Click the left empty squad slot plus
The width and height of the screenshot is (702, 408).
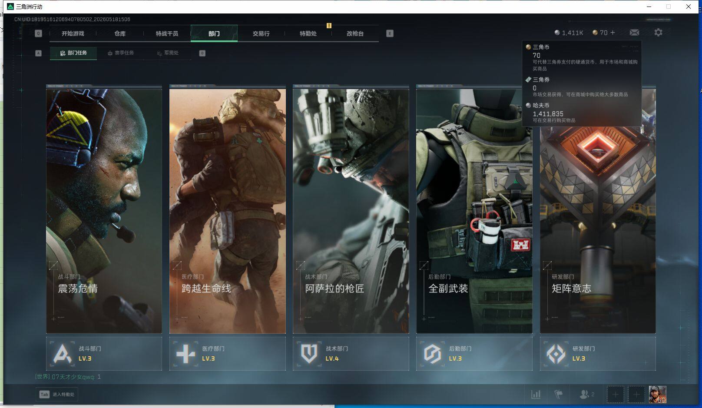(615, 395)
